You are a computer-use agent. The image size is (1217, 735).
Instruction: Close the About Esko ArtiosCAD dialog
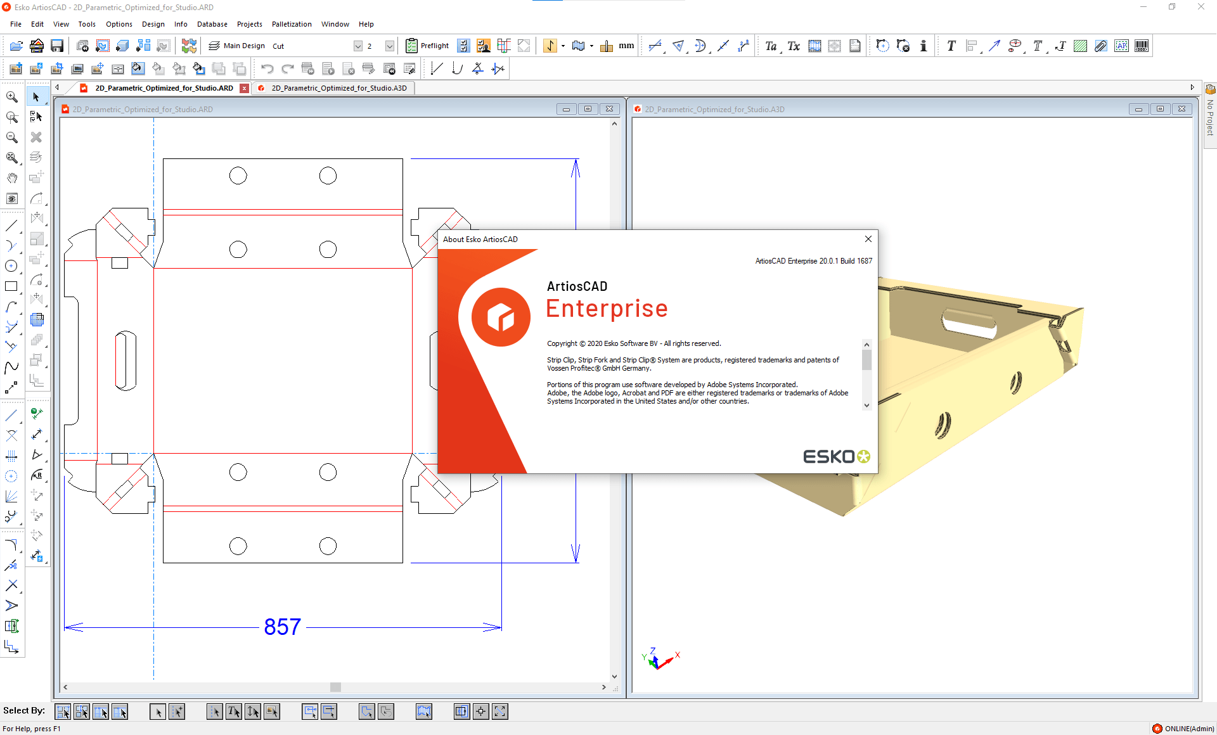(868, 239)
